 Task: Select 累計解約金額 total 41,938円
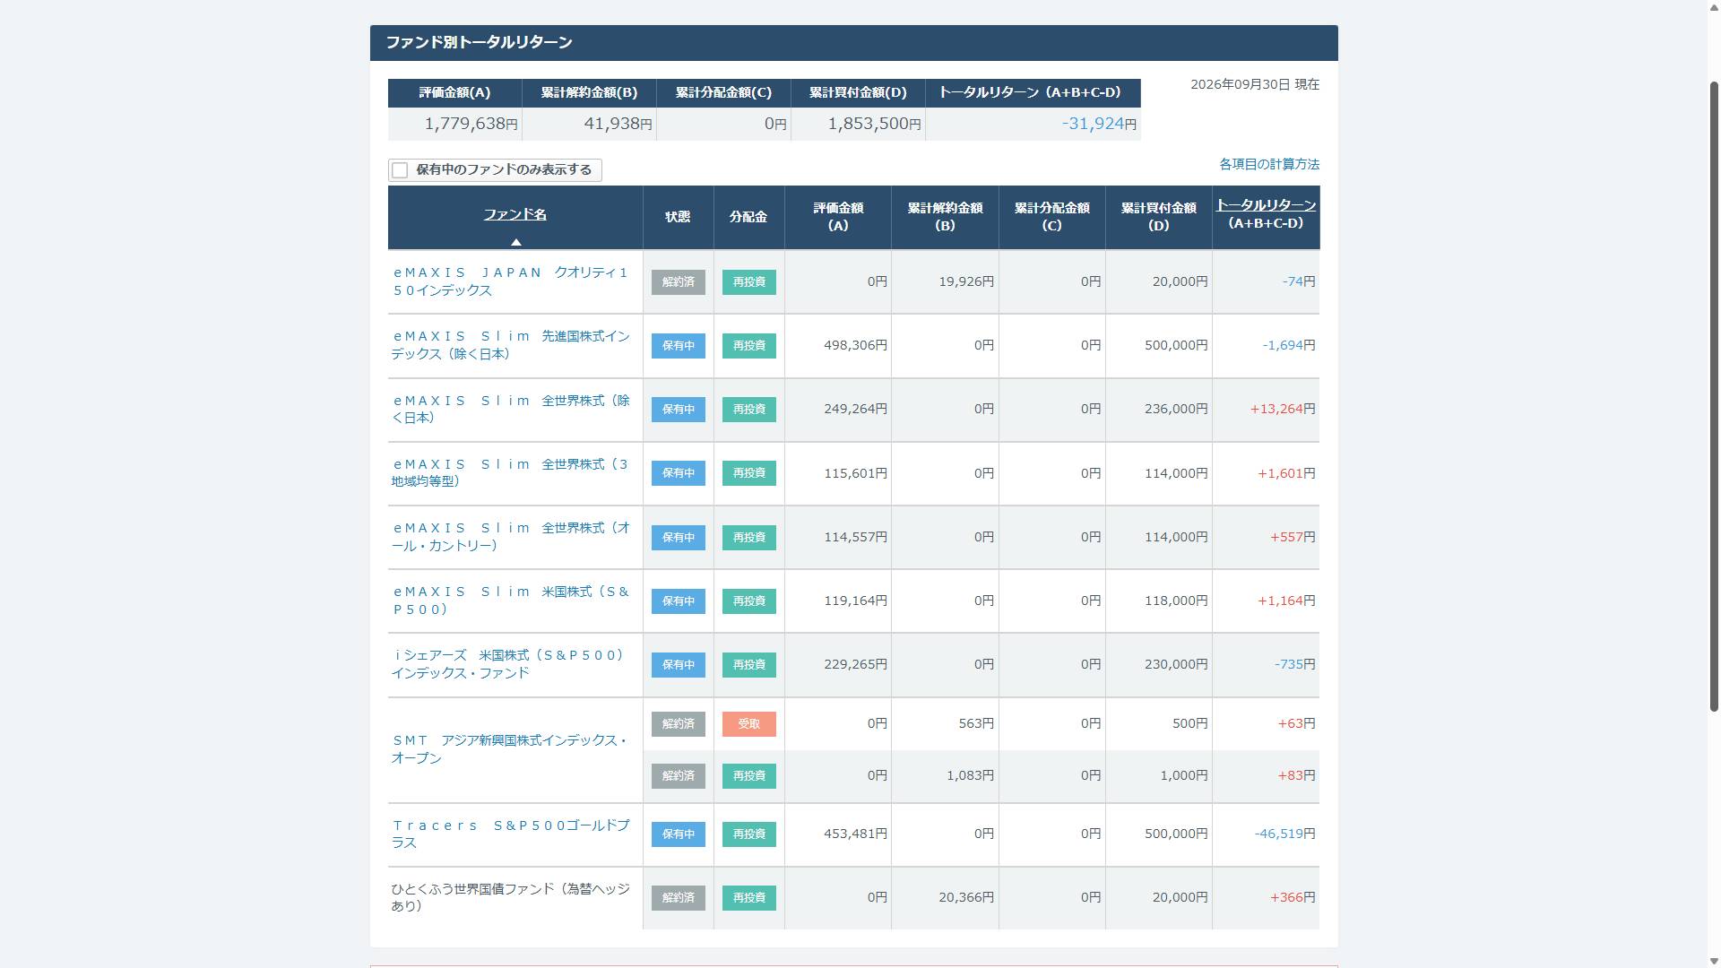tap(618, 124)
